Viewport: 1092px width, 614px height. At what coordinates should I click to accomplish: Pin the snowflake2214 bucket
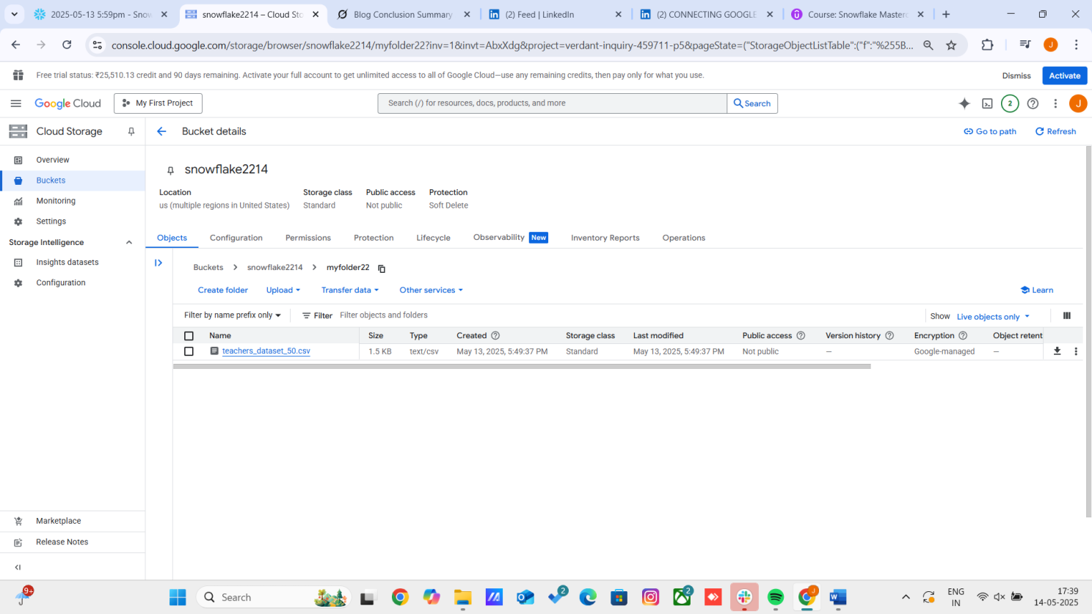click(x=170, y=170)
